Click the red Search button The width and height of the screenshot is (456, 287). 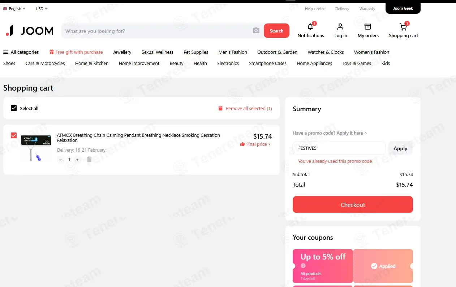coord(276,31)
